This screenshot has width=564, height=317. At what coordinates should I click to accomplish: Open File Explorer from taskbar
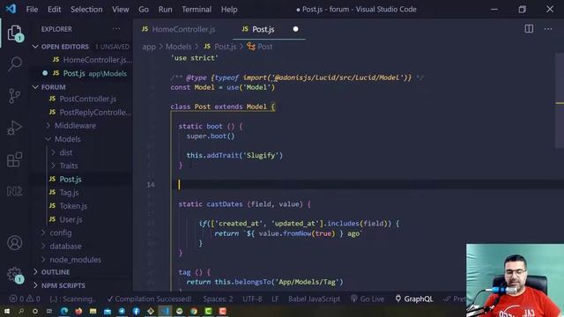(x=93, y=311)
